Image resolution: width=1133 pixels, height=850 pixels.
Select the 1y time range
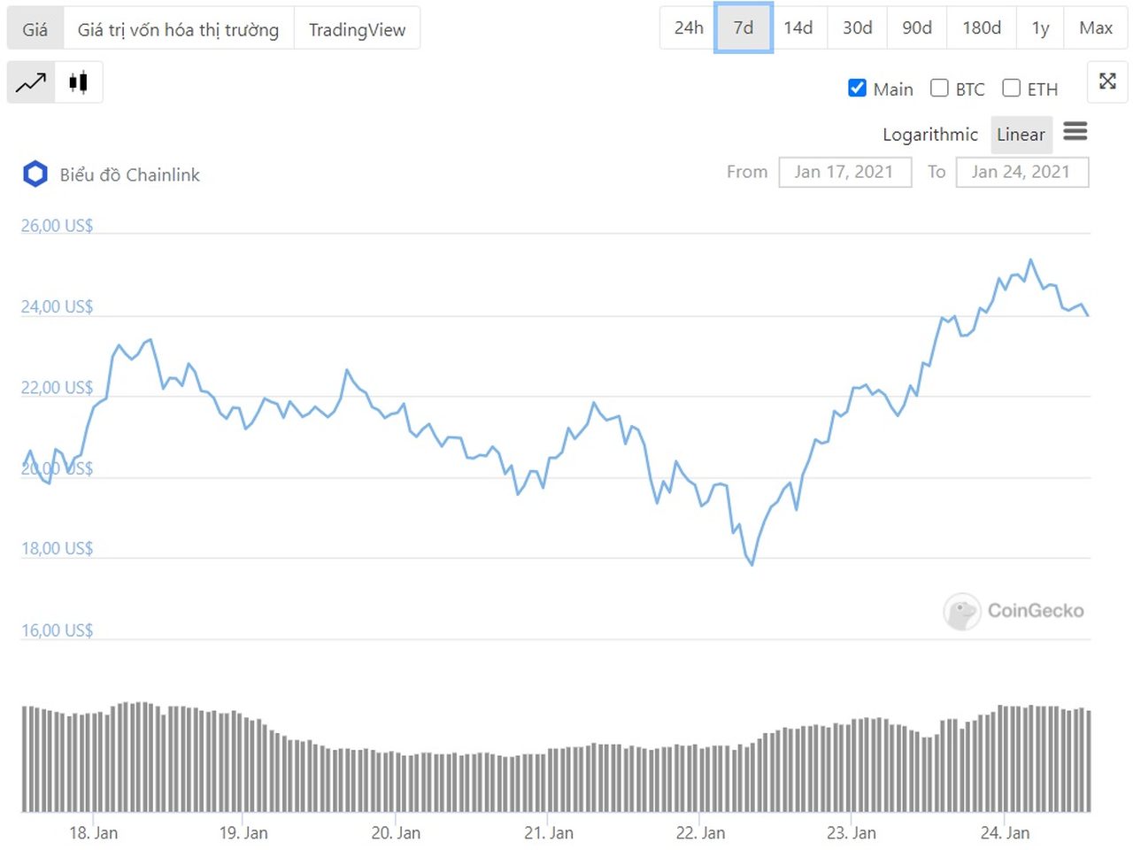tap(1041, 27)
